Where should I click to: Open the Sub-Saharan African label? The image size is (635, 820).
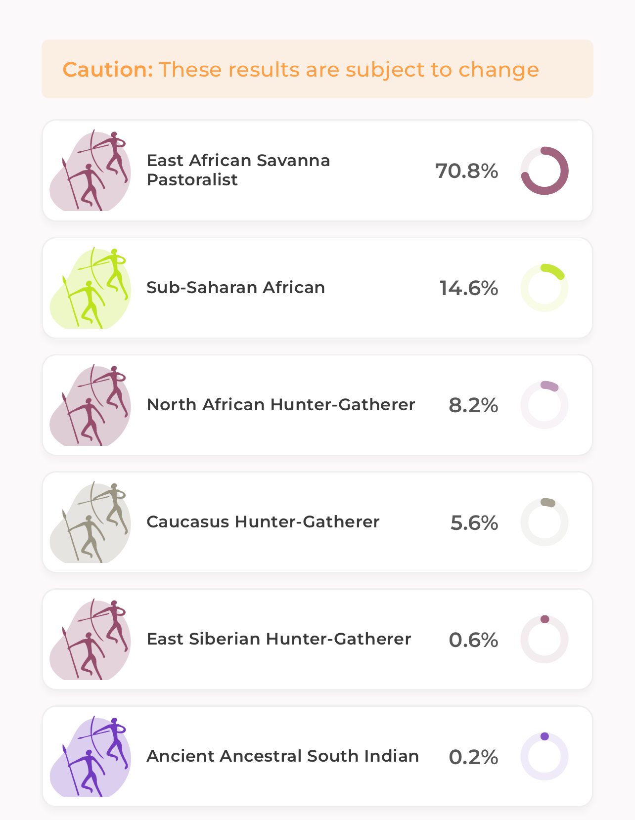click(236, 288)
